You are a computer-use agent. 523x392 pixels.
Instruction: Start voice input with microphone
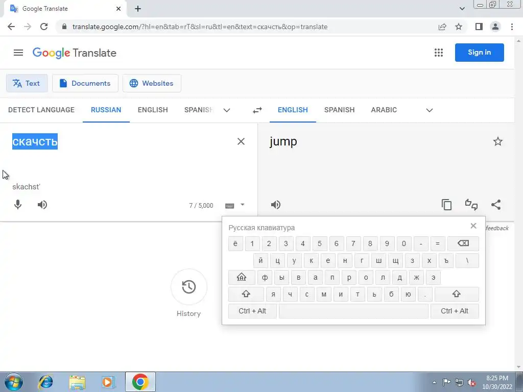coord(18,205)
